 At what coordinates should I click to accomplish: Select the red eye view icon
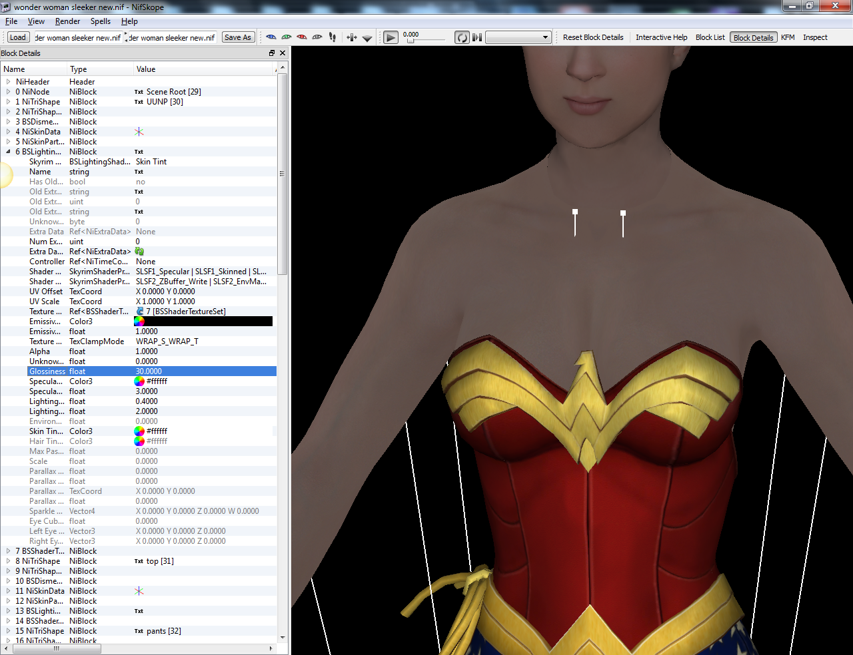302,37
